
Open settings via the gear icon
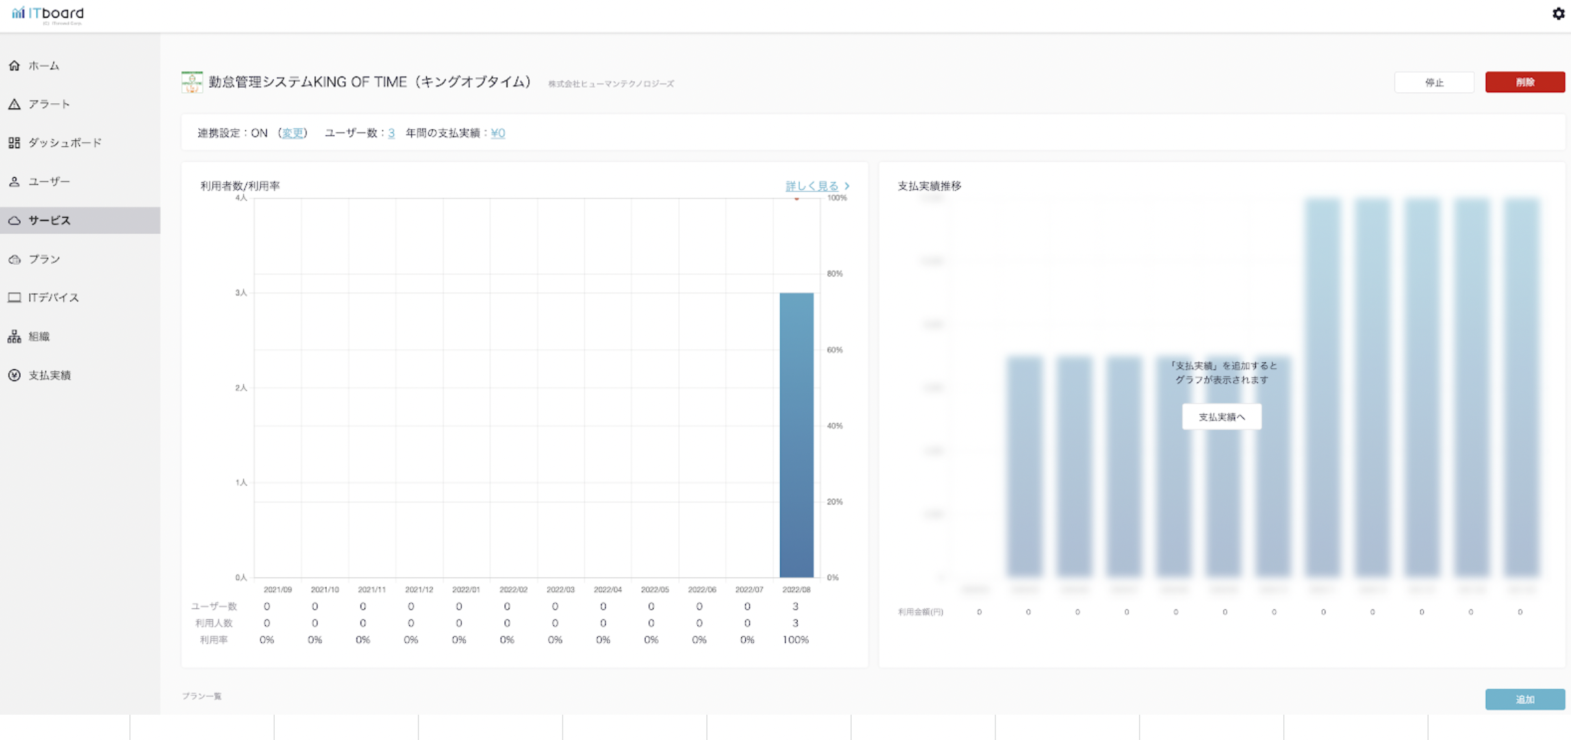point(1558,14)
